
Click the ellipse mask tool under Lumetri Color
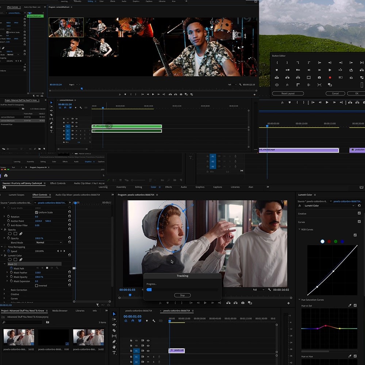coord(10,260)
